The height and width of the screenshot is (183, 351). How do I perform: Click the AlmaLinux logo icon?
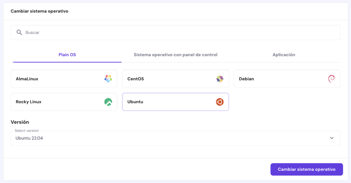[x=108, y=79]
